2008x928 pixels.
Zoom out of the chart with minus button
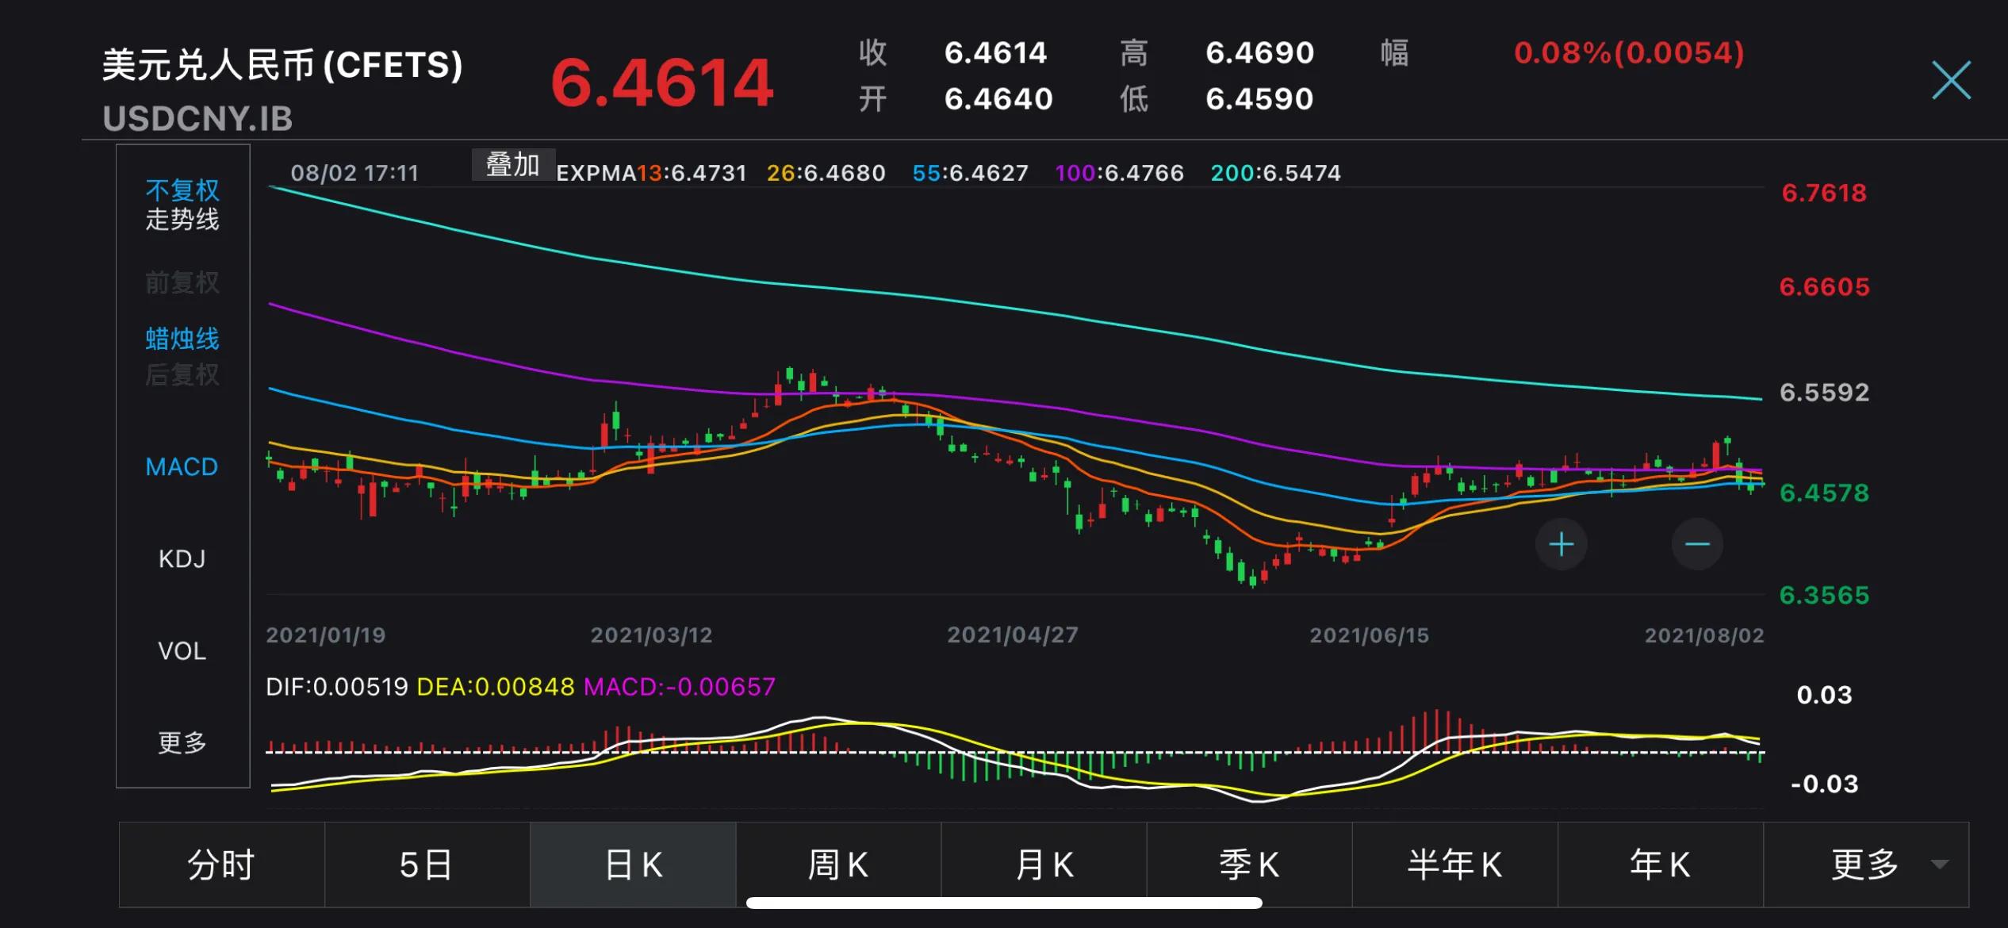pyautogui.click(x=1696, y=544)
